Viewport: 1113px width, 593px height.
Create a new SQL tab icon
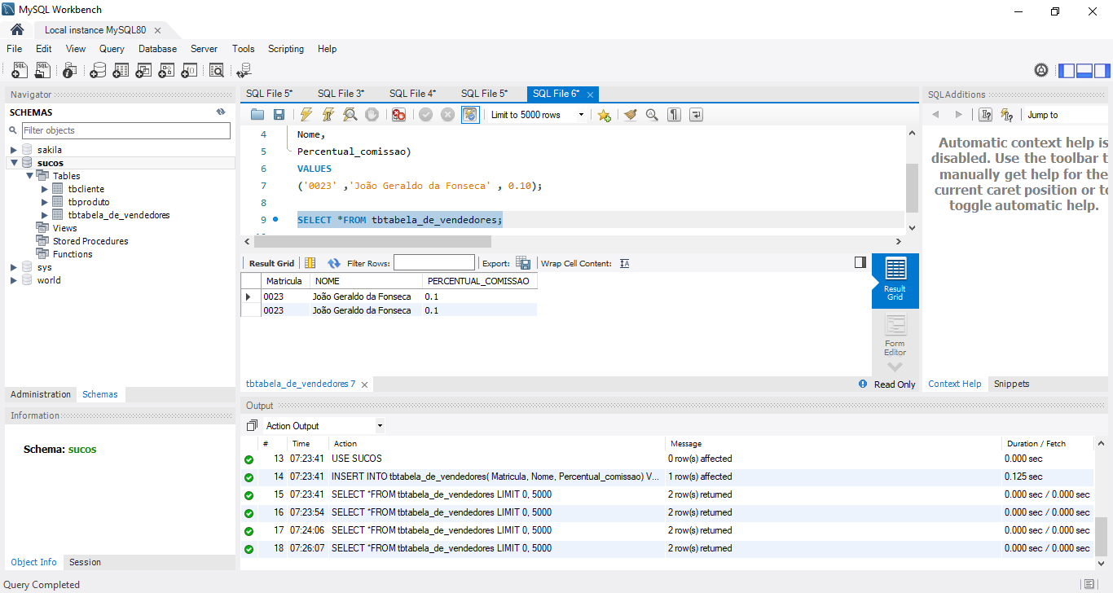[x=19, y=71]
